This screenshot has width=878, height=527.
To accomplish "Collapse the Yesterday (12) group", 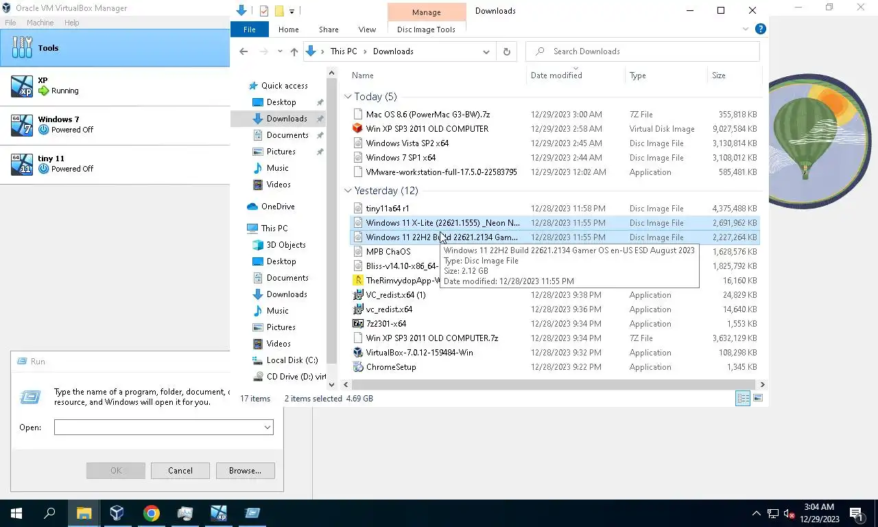I will pos(348,191).
